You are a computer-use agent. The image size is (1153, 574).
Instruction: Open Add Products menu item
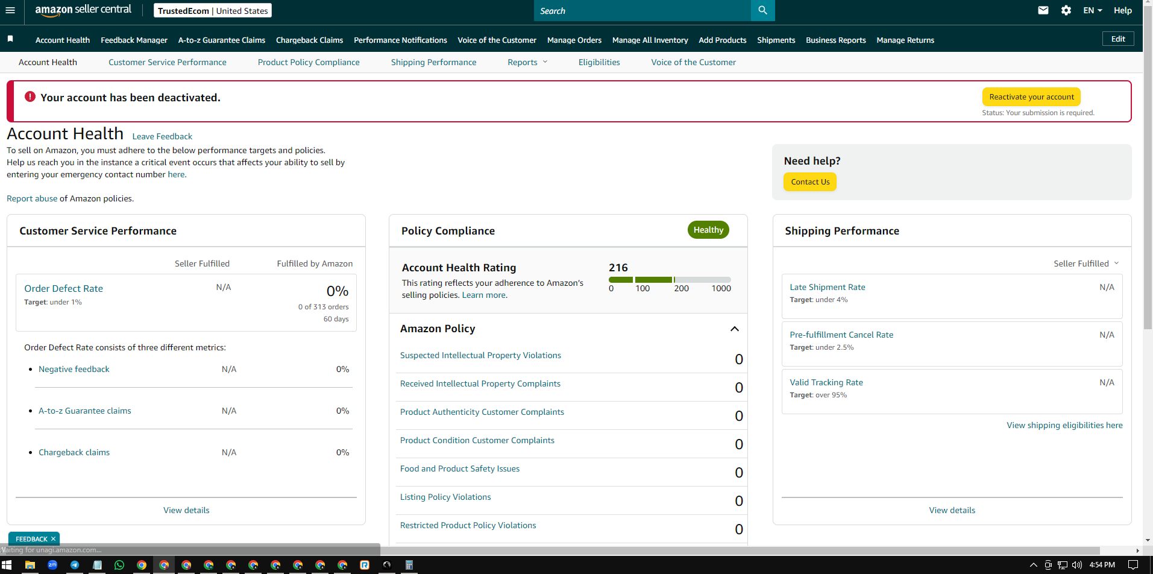pos(722,40)
